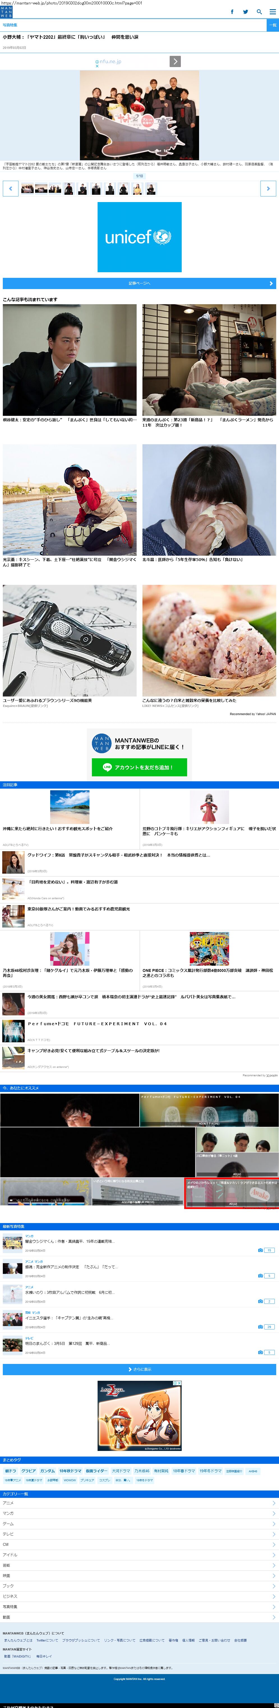Expand the アニメ category row chevron
Image resolution: width=279 pixels, height=1708 pixels.
click(x=274, y=1503)
